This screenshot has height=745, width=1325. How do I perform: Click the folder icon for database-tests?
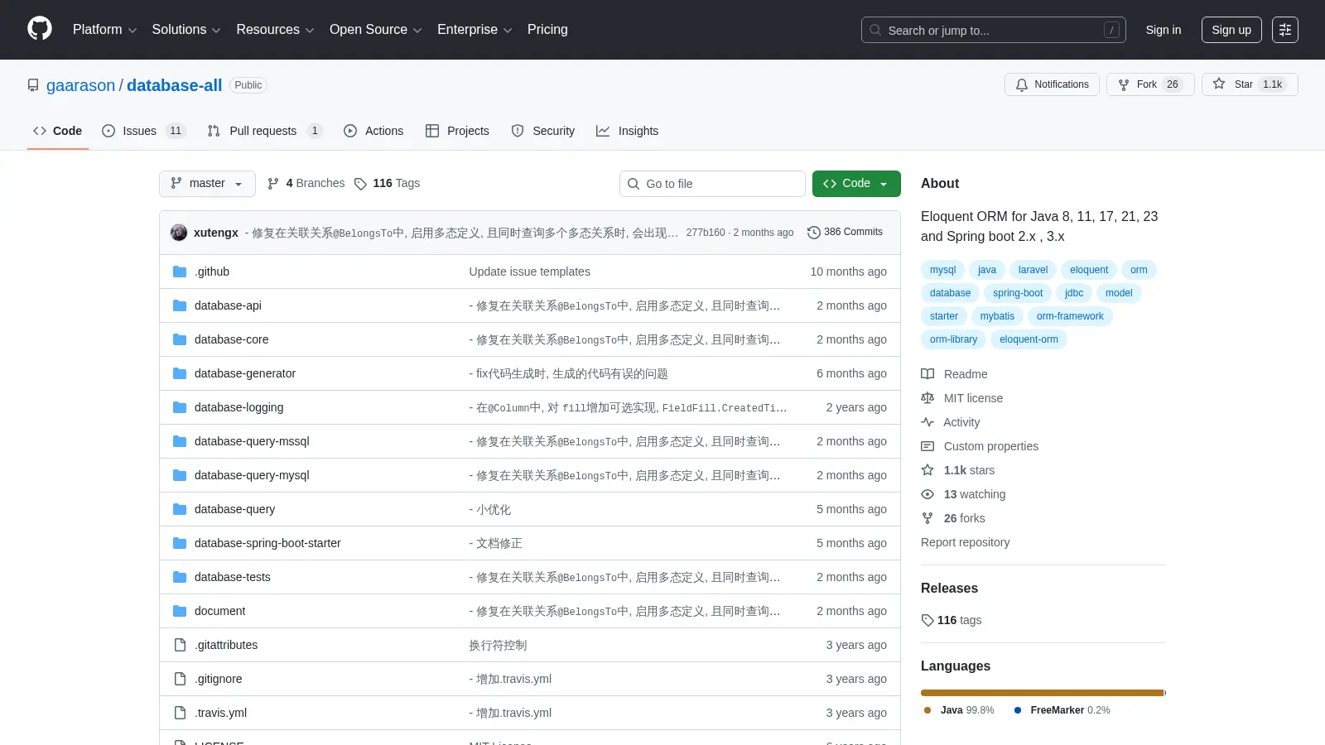[180, 577]
